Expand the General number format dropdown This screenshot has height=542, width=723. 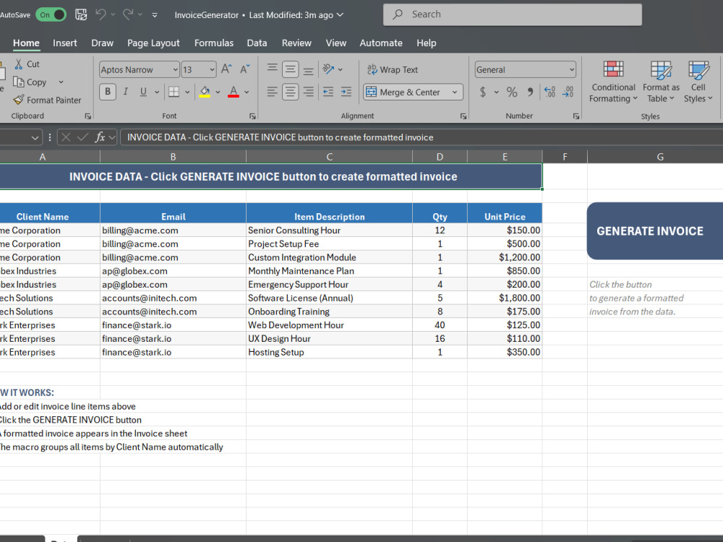(572, 70)
